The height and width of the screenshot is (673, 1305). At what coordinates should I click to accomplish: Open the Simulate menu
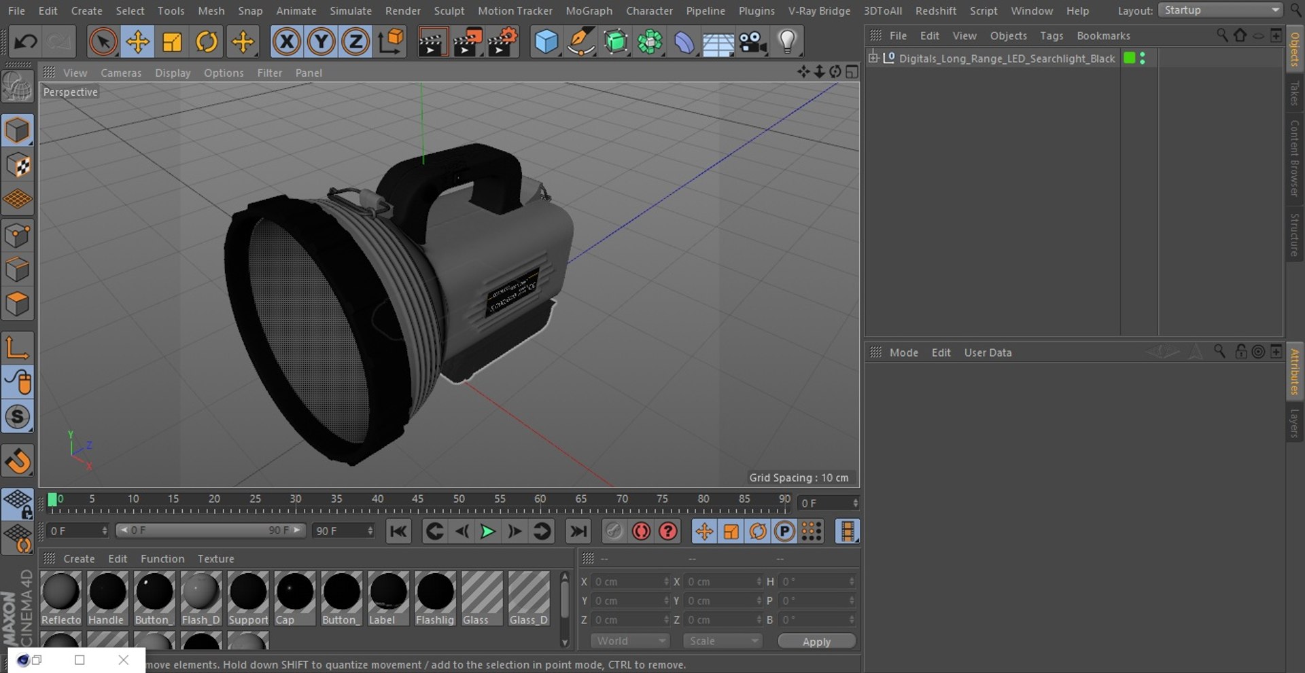[x=351, y=11]
